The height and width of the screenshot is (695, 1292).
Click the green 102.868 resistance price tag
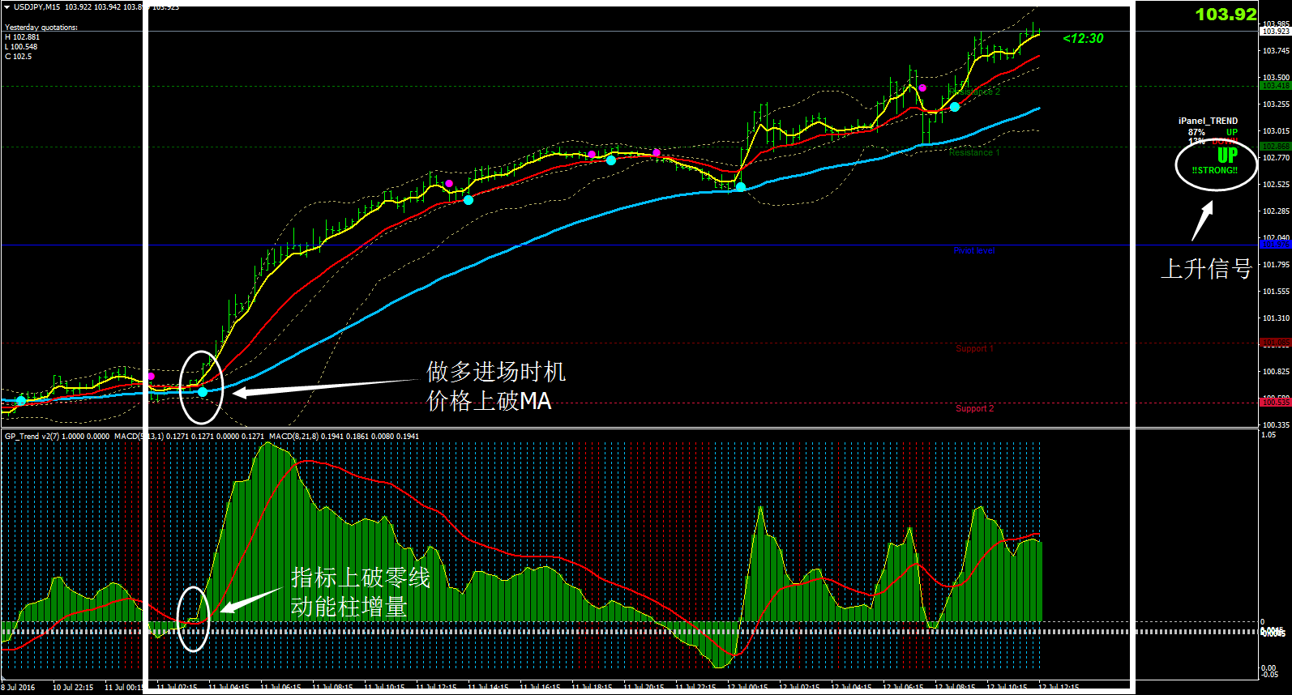[x=1275, y=147]
